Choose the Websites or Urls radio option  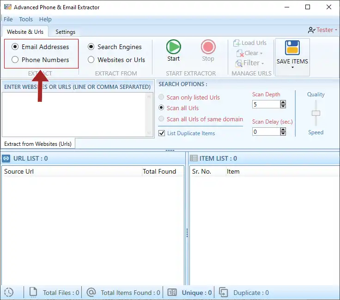(91, 60)
